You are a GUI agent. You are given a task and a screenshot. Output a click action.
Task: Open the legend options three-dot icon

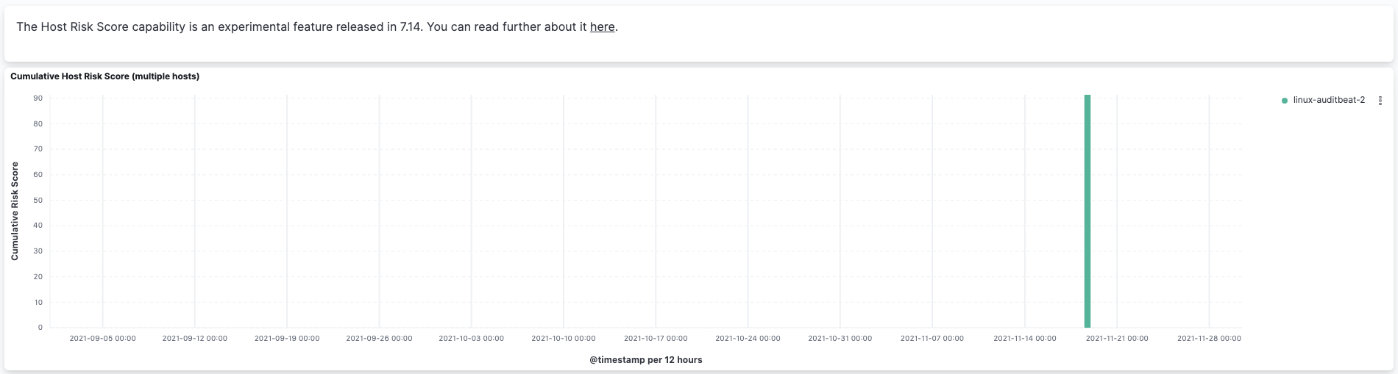coord(1380,101)
